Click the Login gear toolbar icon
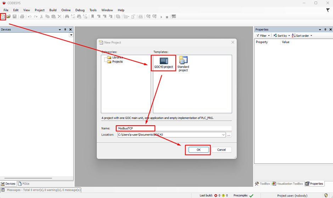 point(148,17)
